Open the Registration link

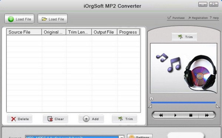pos(198,18)
